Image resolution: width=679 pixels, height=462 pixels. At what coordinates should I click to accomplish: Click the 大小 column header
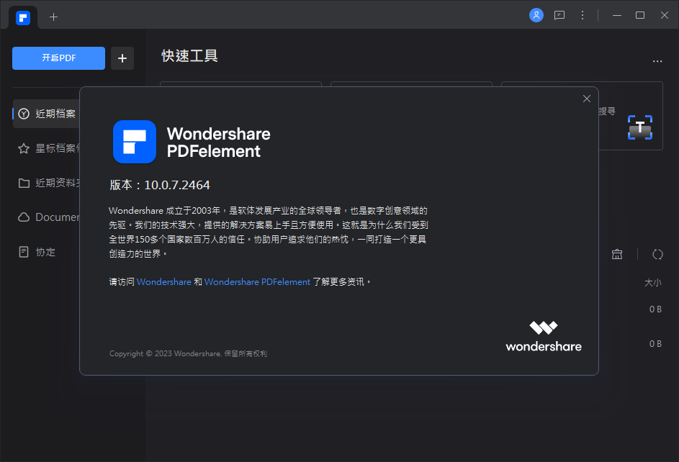tap(652, 283)
